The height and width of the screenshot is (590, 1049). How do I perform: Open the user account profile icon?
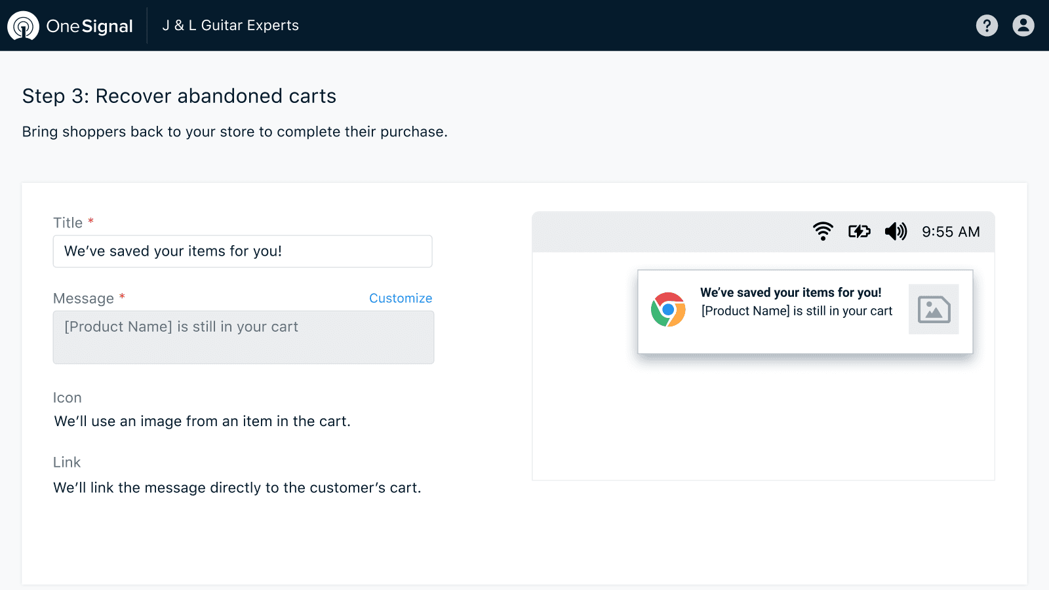[x=1023, y=26]
